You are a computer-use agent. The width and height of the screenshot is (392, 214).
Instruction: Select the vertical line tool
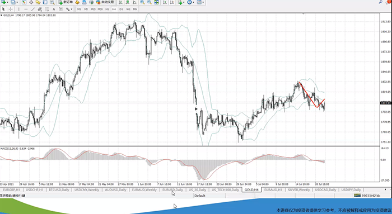pos(18,9)
